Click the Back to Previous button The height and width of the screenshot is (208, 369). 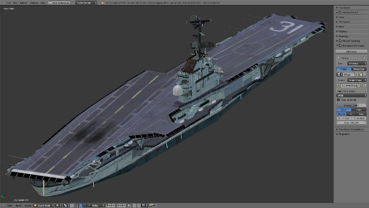coord(59,3)
